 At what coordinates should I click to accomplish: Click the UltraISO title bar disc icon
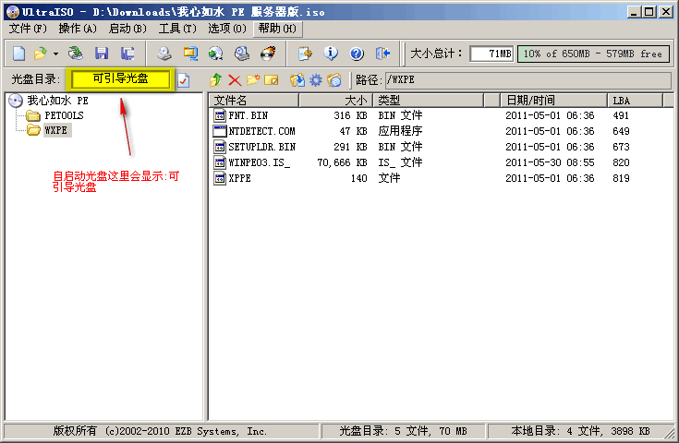tap(13, 12)
